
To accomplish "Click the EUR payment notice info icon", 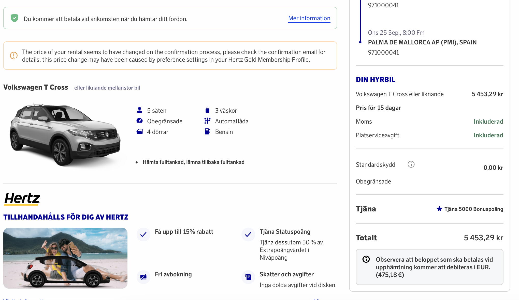I will [x=366, y=259].
